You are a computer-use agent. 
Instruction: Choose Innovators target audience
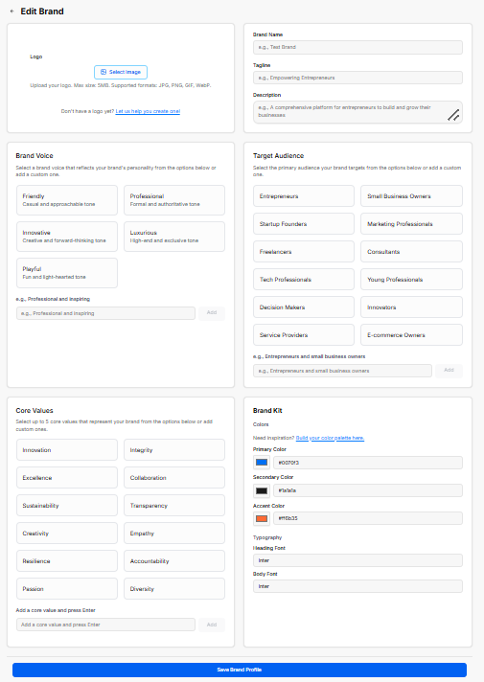coord(411,307)
